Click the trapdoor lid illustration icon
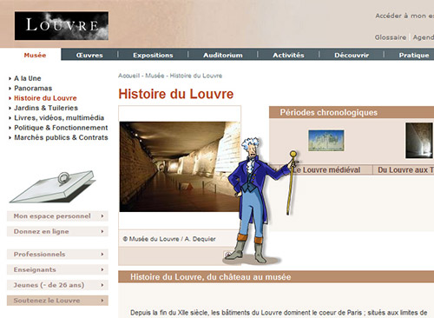This screenshot has width=434, height=318. [53, 187]
